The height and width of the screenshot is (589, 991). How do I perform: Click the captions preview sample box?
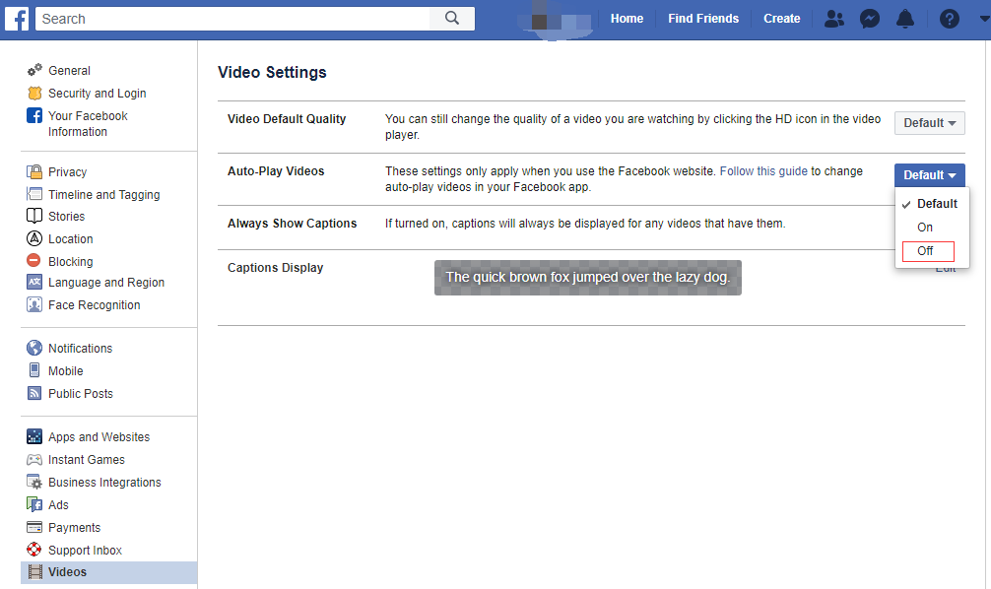click(588, 278)
